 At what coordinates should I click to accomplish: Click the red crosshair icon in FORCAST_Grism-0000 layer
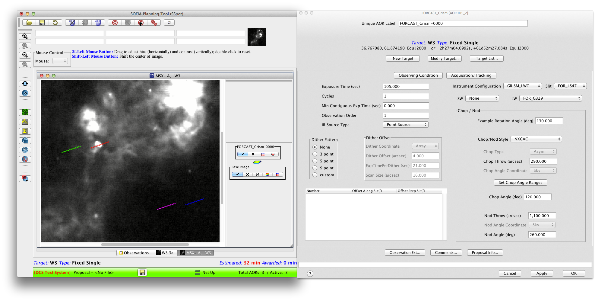(x=273, y=154)
